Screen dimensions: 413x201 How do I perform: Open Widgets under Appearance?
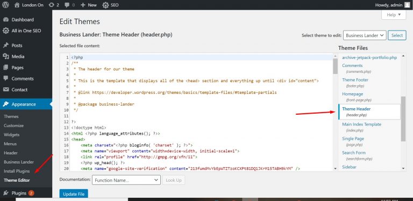click(12, 135)
